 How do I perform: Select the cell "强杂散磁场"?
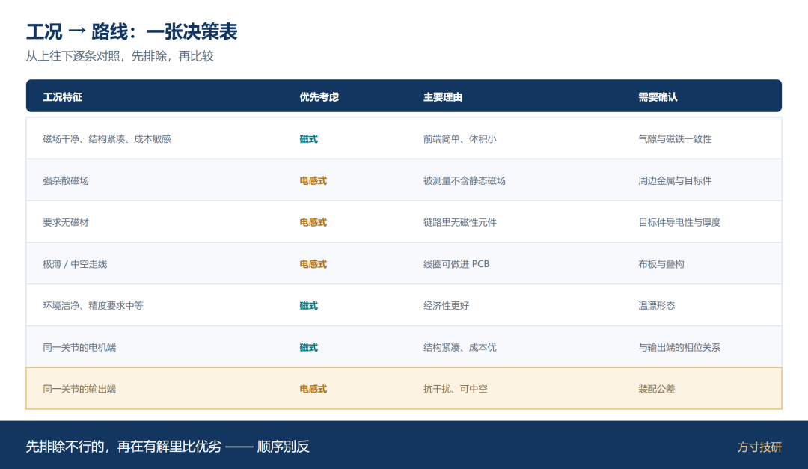coord(65,180)
